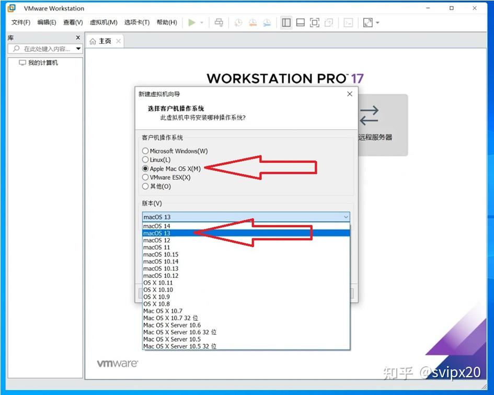The width and height of the screenshot is (494, 395).
Task: Open the dropdown arrow beside the play button
Action: (x=202, y=22)
